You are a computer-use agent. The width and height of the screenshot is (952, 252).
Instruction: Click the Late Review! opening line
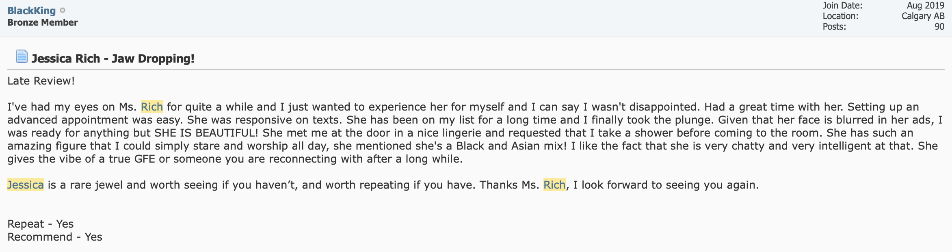pyautogui.click(x=41, y=81)
